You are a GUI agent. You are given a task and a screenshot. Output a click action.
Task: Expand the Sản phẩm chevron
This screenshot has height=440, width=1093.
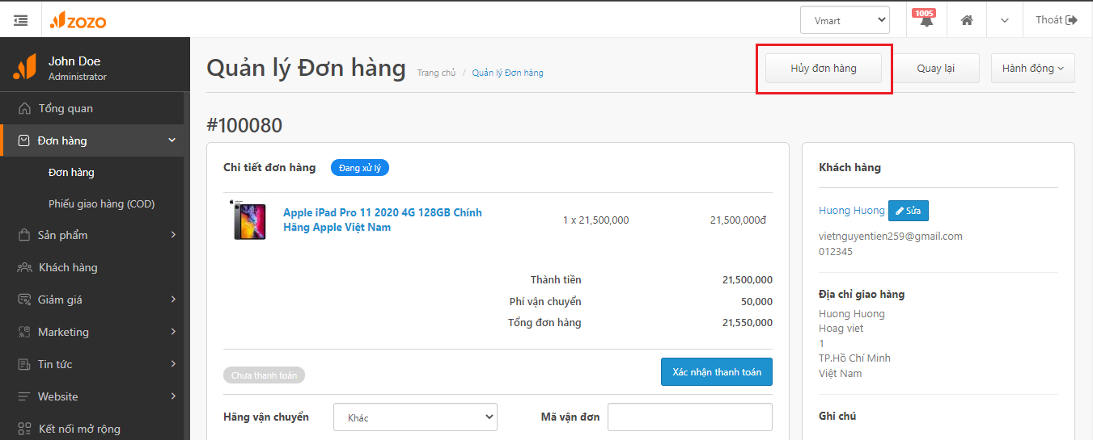pos(173,235)
